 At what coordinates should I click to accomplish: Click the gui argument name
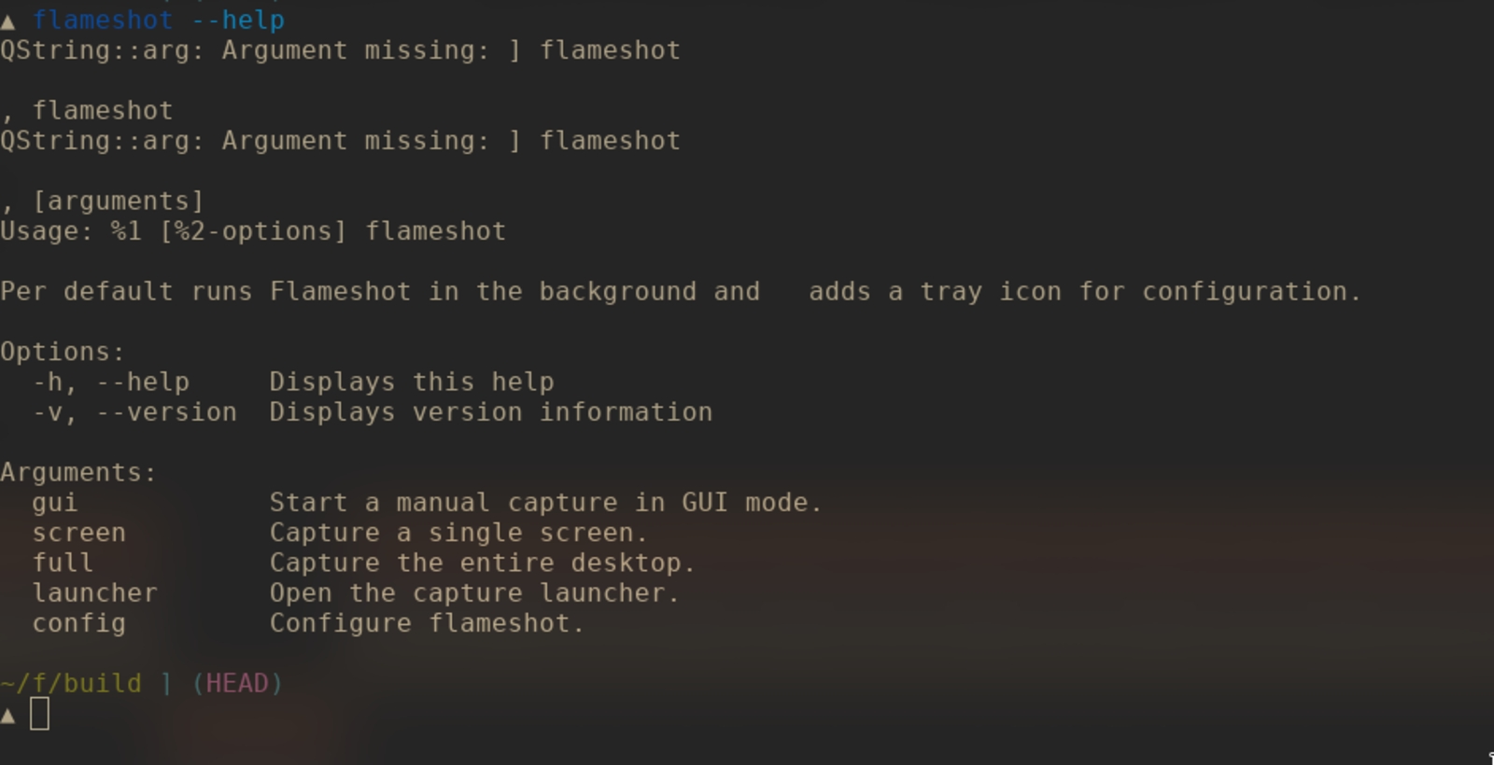[x=55, y=503]
